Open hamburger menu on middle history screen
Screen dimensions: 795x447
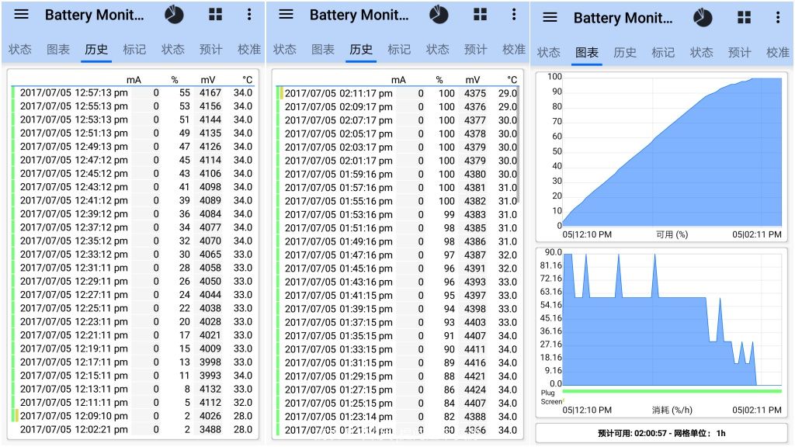286,14
